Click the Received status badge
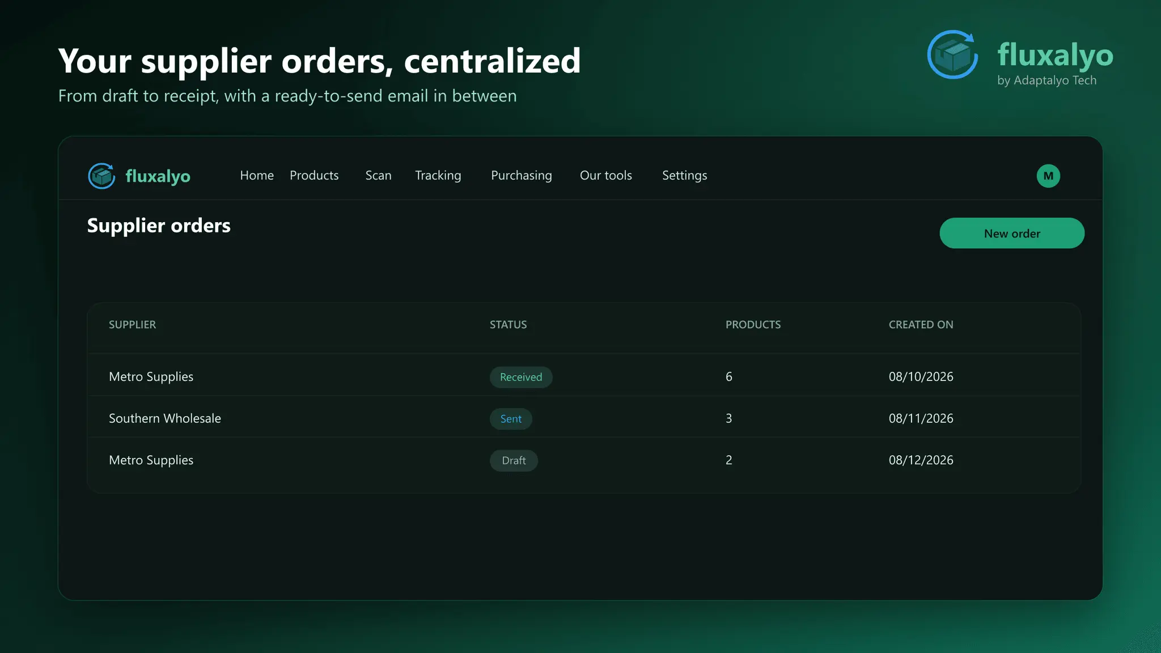 (x=521, y=377)
